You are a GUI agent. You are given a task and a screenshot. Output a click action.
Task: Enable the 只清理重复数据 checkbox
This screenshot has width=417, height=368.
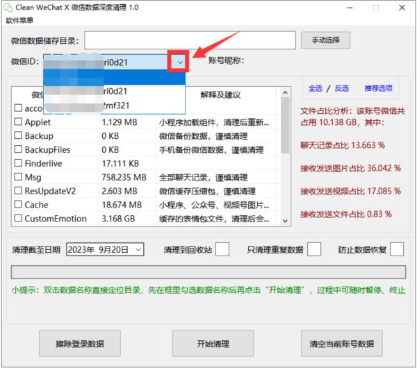(314, 249)
